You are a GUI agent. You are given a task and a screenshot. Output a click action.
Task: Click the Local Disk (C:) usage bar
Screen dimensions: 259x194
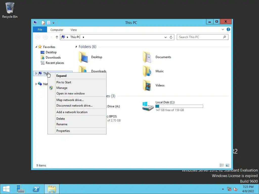coord(179,106)
